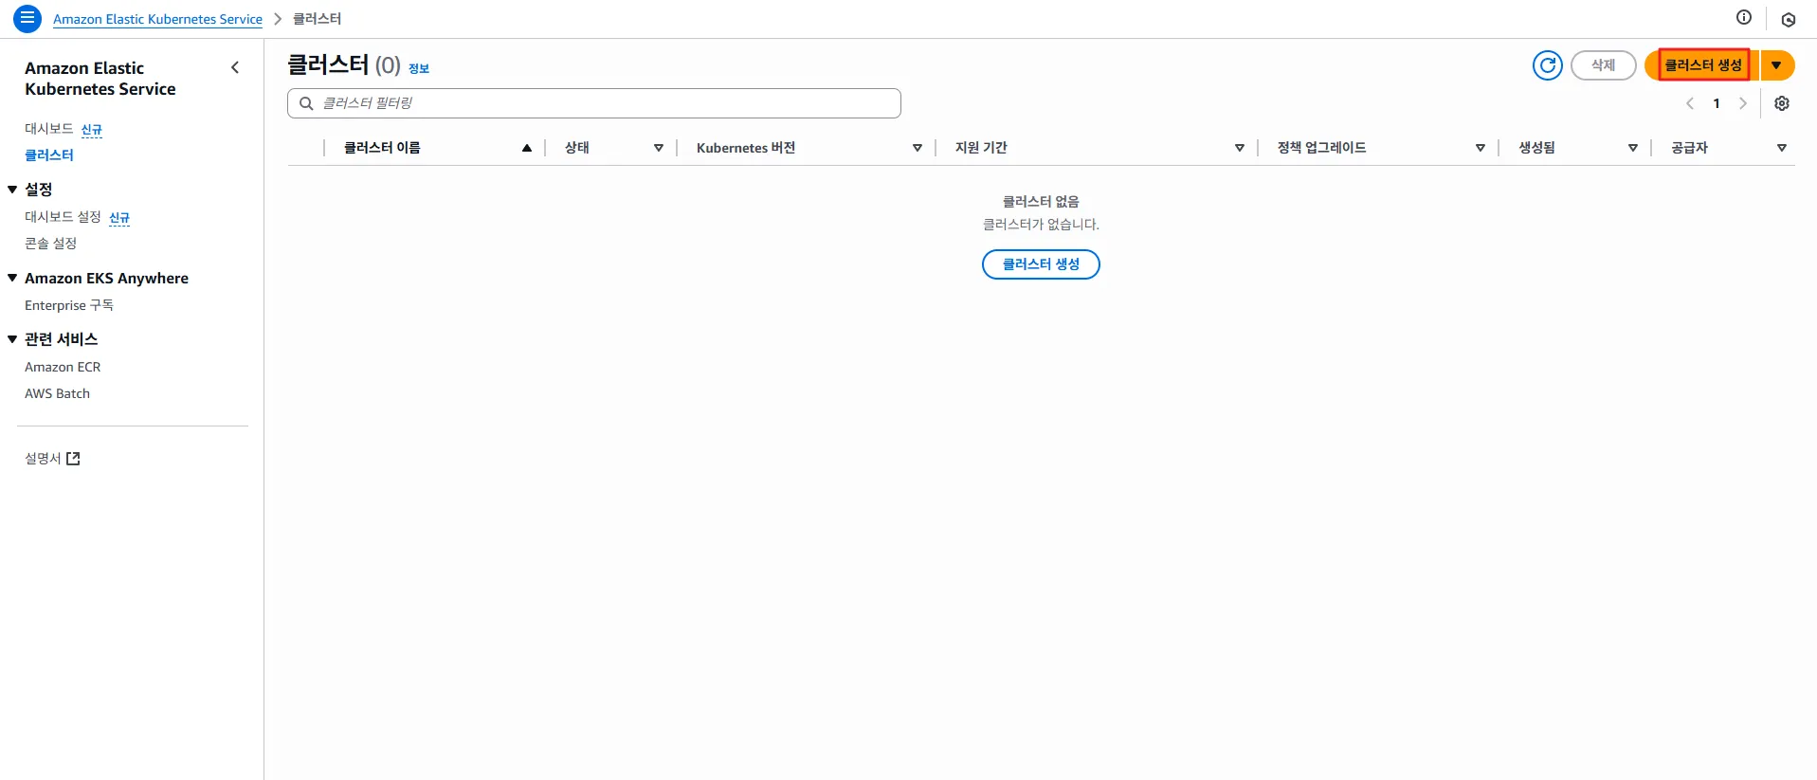Open 콘솔 설정 in sidebar
The height and width of the screenshot is (780, 1817).
[50, 244]
